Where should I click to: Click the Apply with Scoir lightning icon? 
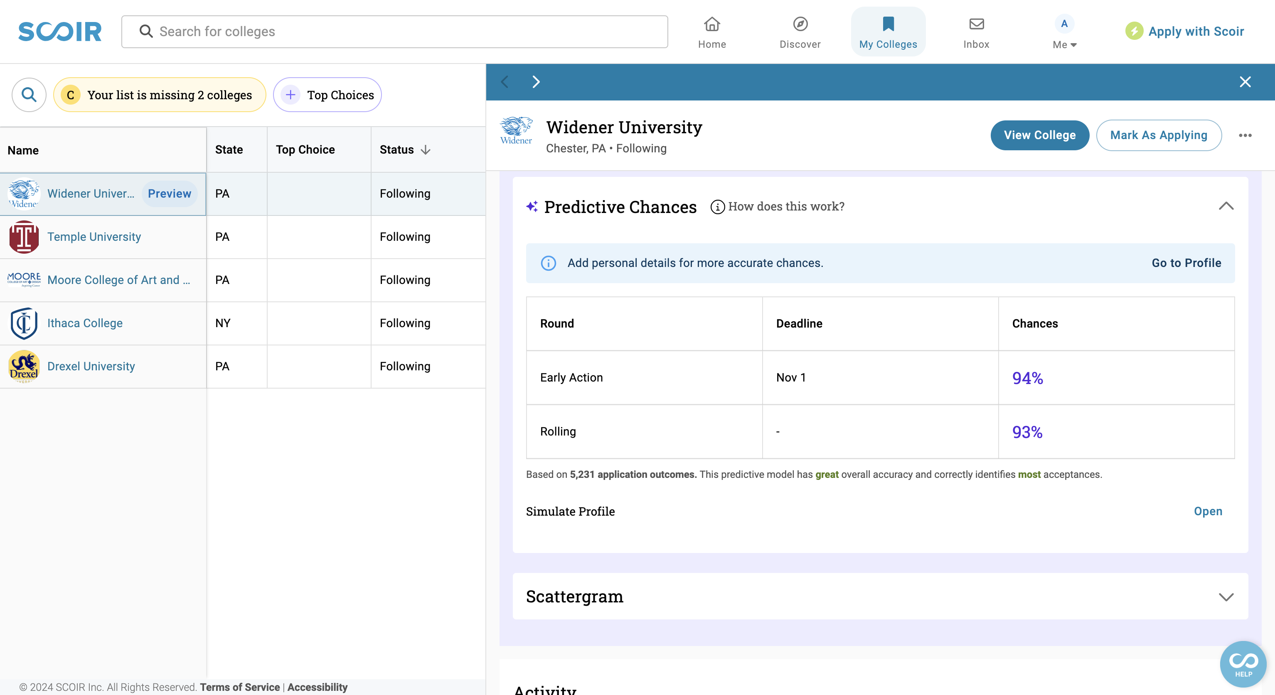[x=1134, y=31]
